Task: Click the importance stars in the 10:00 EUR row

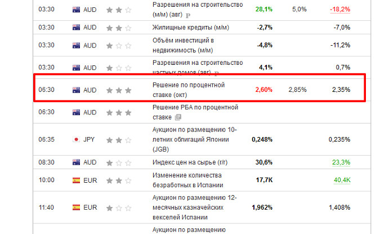Action: 119,181
